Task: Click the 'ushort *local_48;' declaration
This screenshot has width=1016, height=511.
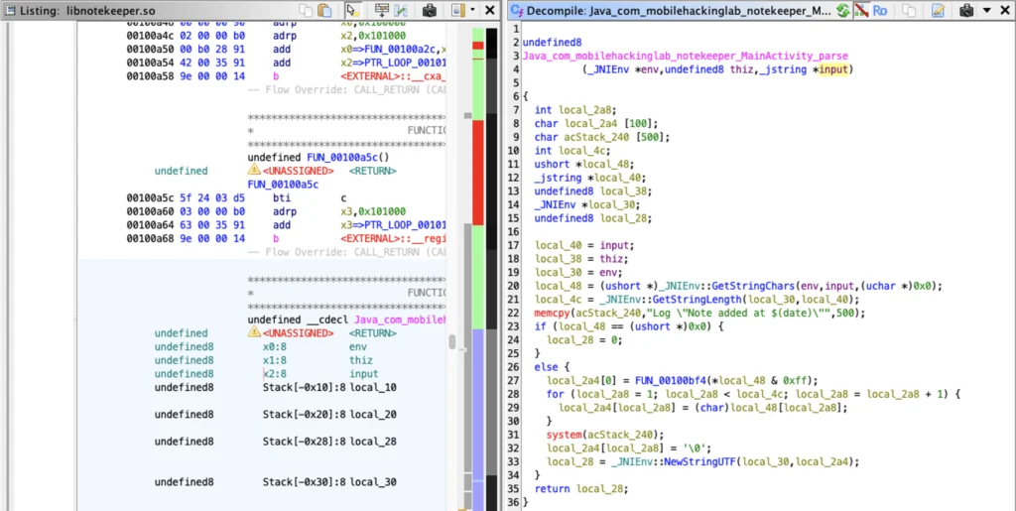Action: [584, 165]
